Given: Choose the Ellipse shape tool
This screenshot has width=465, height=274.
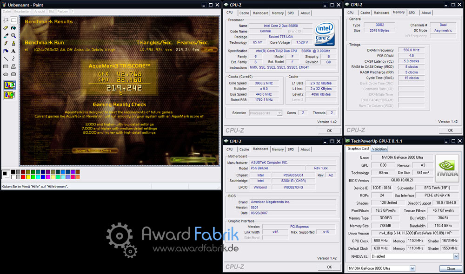Looking at the screenshot, I should [6, 74].
